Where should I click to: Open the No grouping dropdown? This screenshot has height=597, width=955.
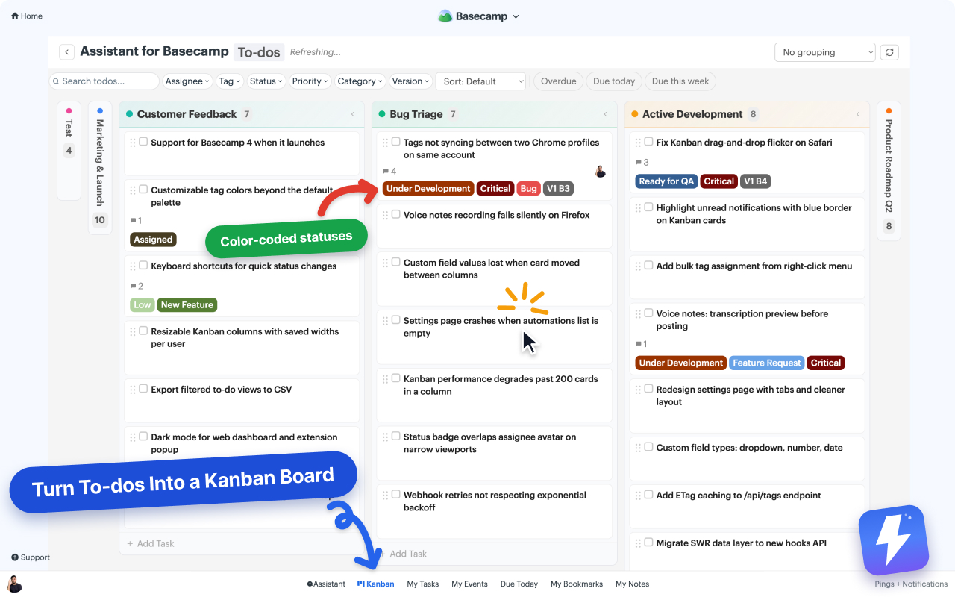click(x=825, y=52)
